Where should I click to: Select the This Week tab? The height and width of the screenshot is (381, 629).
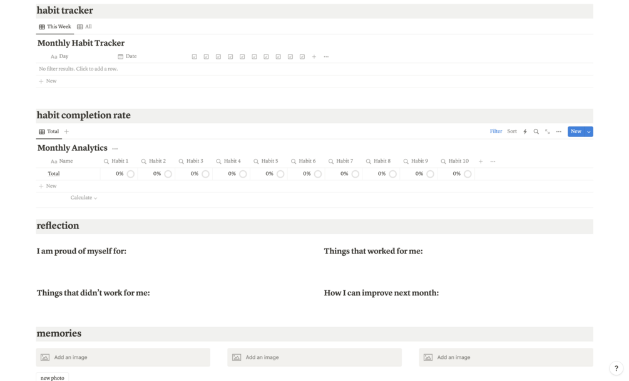pyautogui.click(x=55, y=27)
